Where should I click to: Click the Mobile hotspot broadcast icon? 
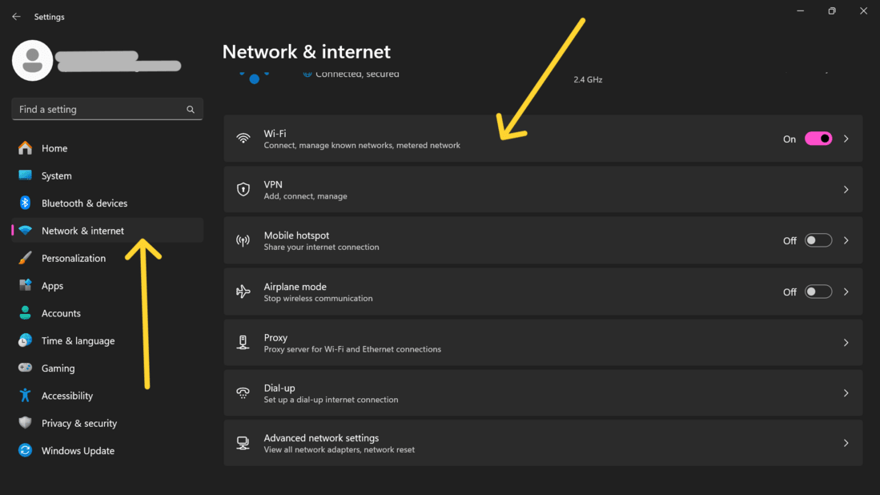tap(243, 240)
